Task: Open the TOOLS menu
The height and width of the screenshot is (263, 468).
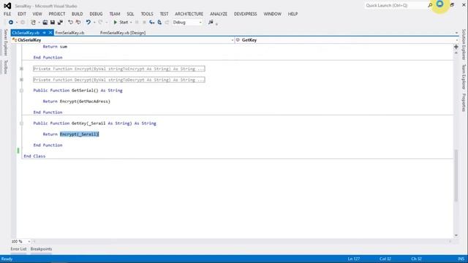Action: click(x=147, y=14)
